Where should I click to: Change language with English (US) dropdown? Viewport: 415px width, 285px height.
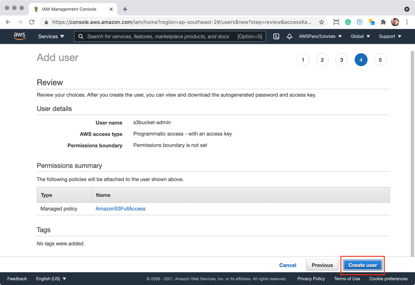coord(51,279)
